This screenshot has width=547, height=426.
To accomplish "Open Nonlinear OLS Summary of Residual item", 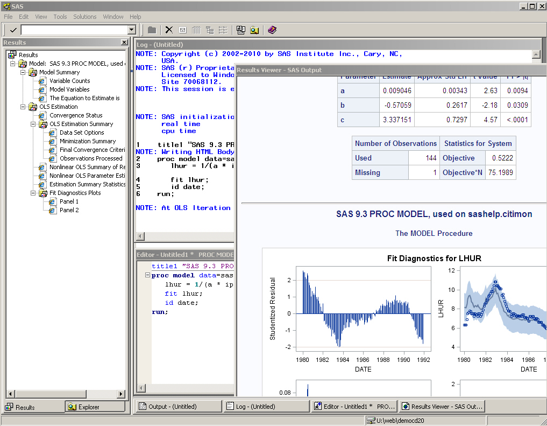I will (87, 167).
